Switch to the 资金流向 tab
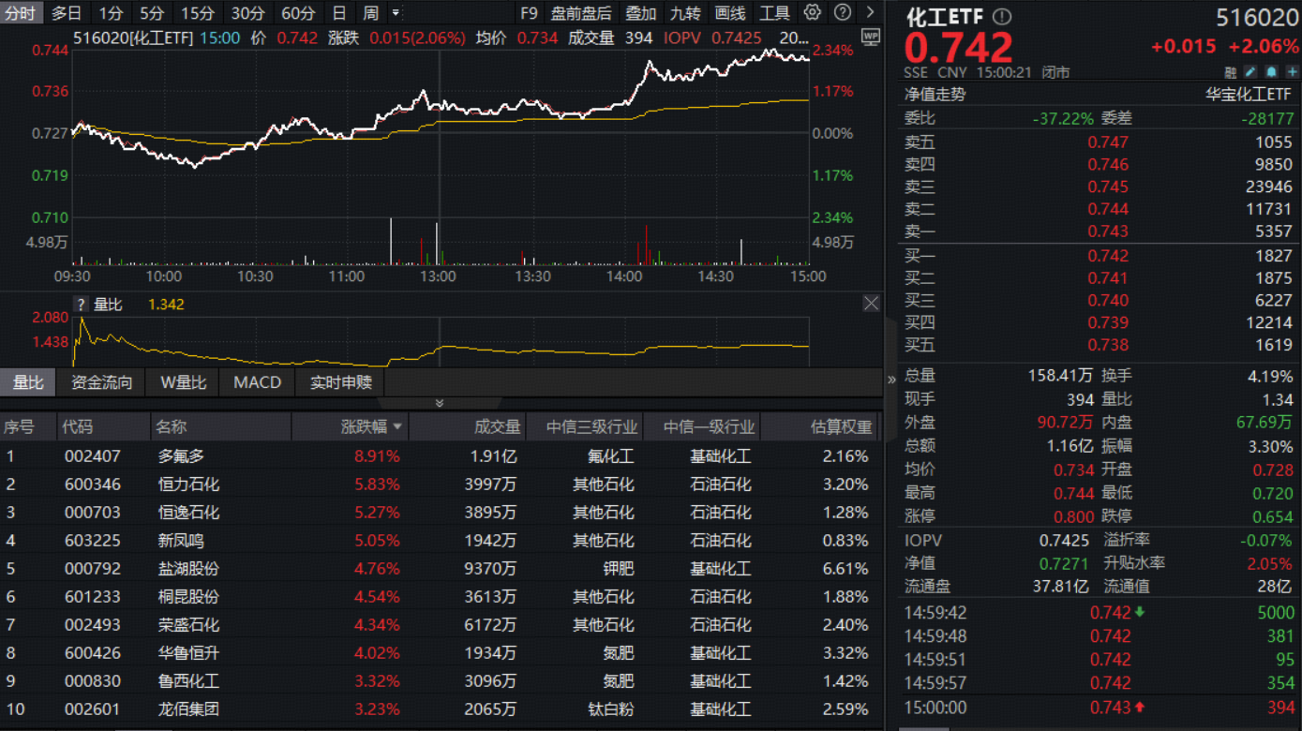 pos(102,382)
